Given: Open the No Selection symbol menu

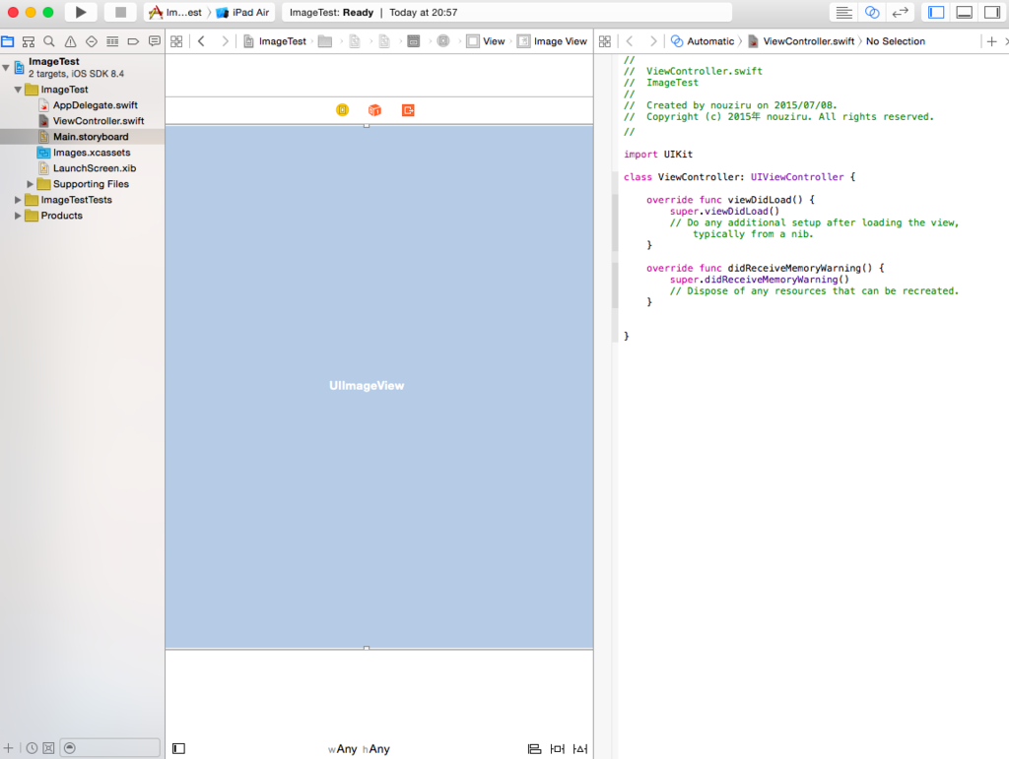Looking at the screenshot, I should coord(895,41).
